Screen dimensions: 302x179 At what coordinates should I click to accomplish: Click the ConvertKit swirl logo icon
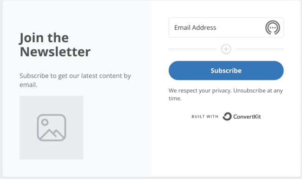[x=227, y=116]
